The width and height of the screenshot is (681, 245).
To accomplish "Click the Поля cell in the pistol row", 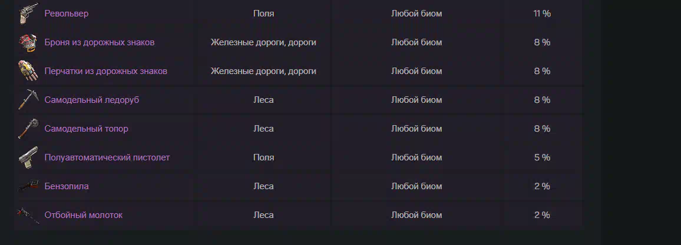I will coord(264,157).
